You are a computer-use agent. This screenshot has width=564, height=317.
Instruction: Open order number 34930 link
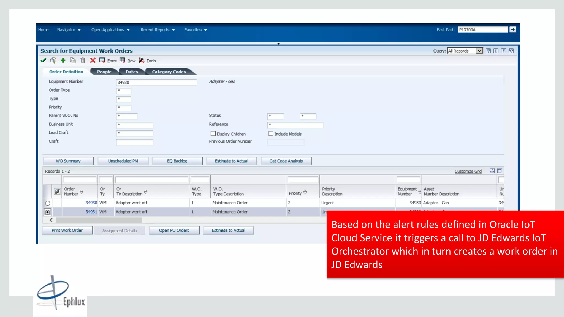pyautogui.click(x=91, y=203)
